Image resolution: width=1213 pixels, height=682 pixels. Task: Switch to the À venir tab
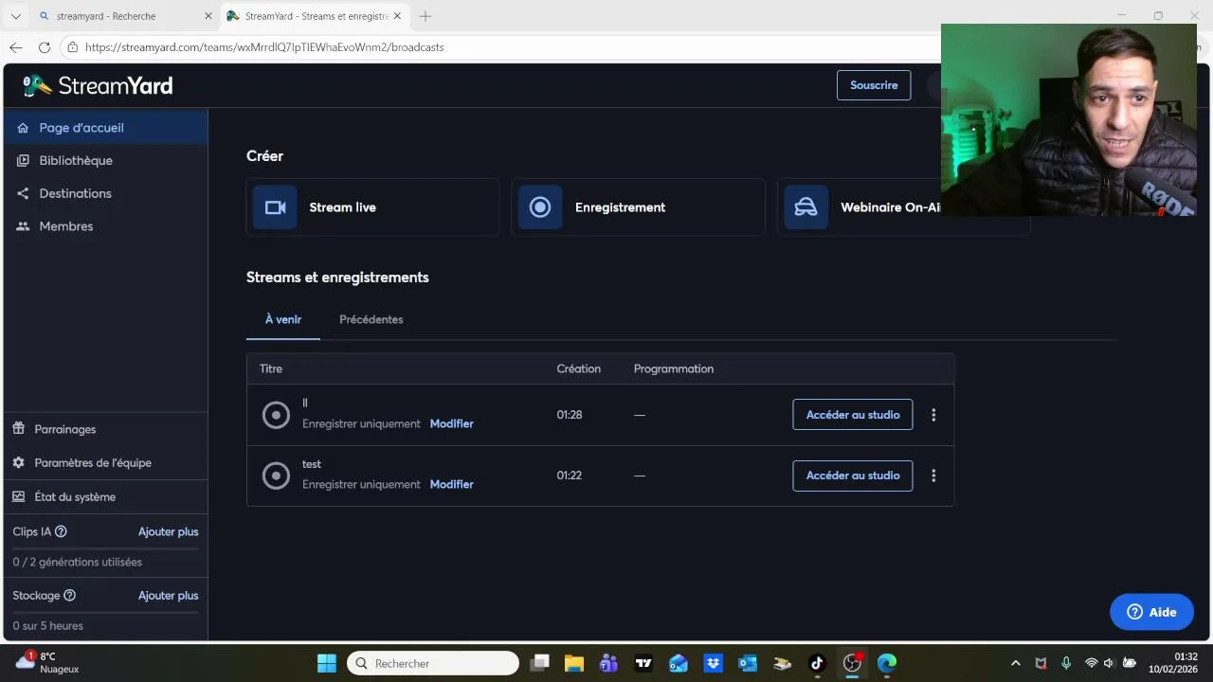283,320
